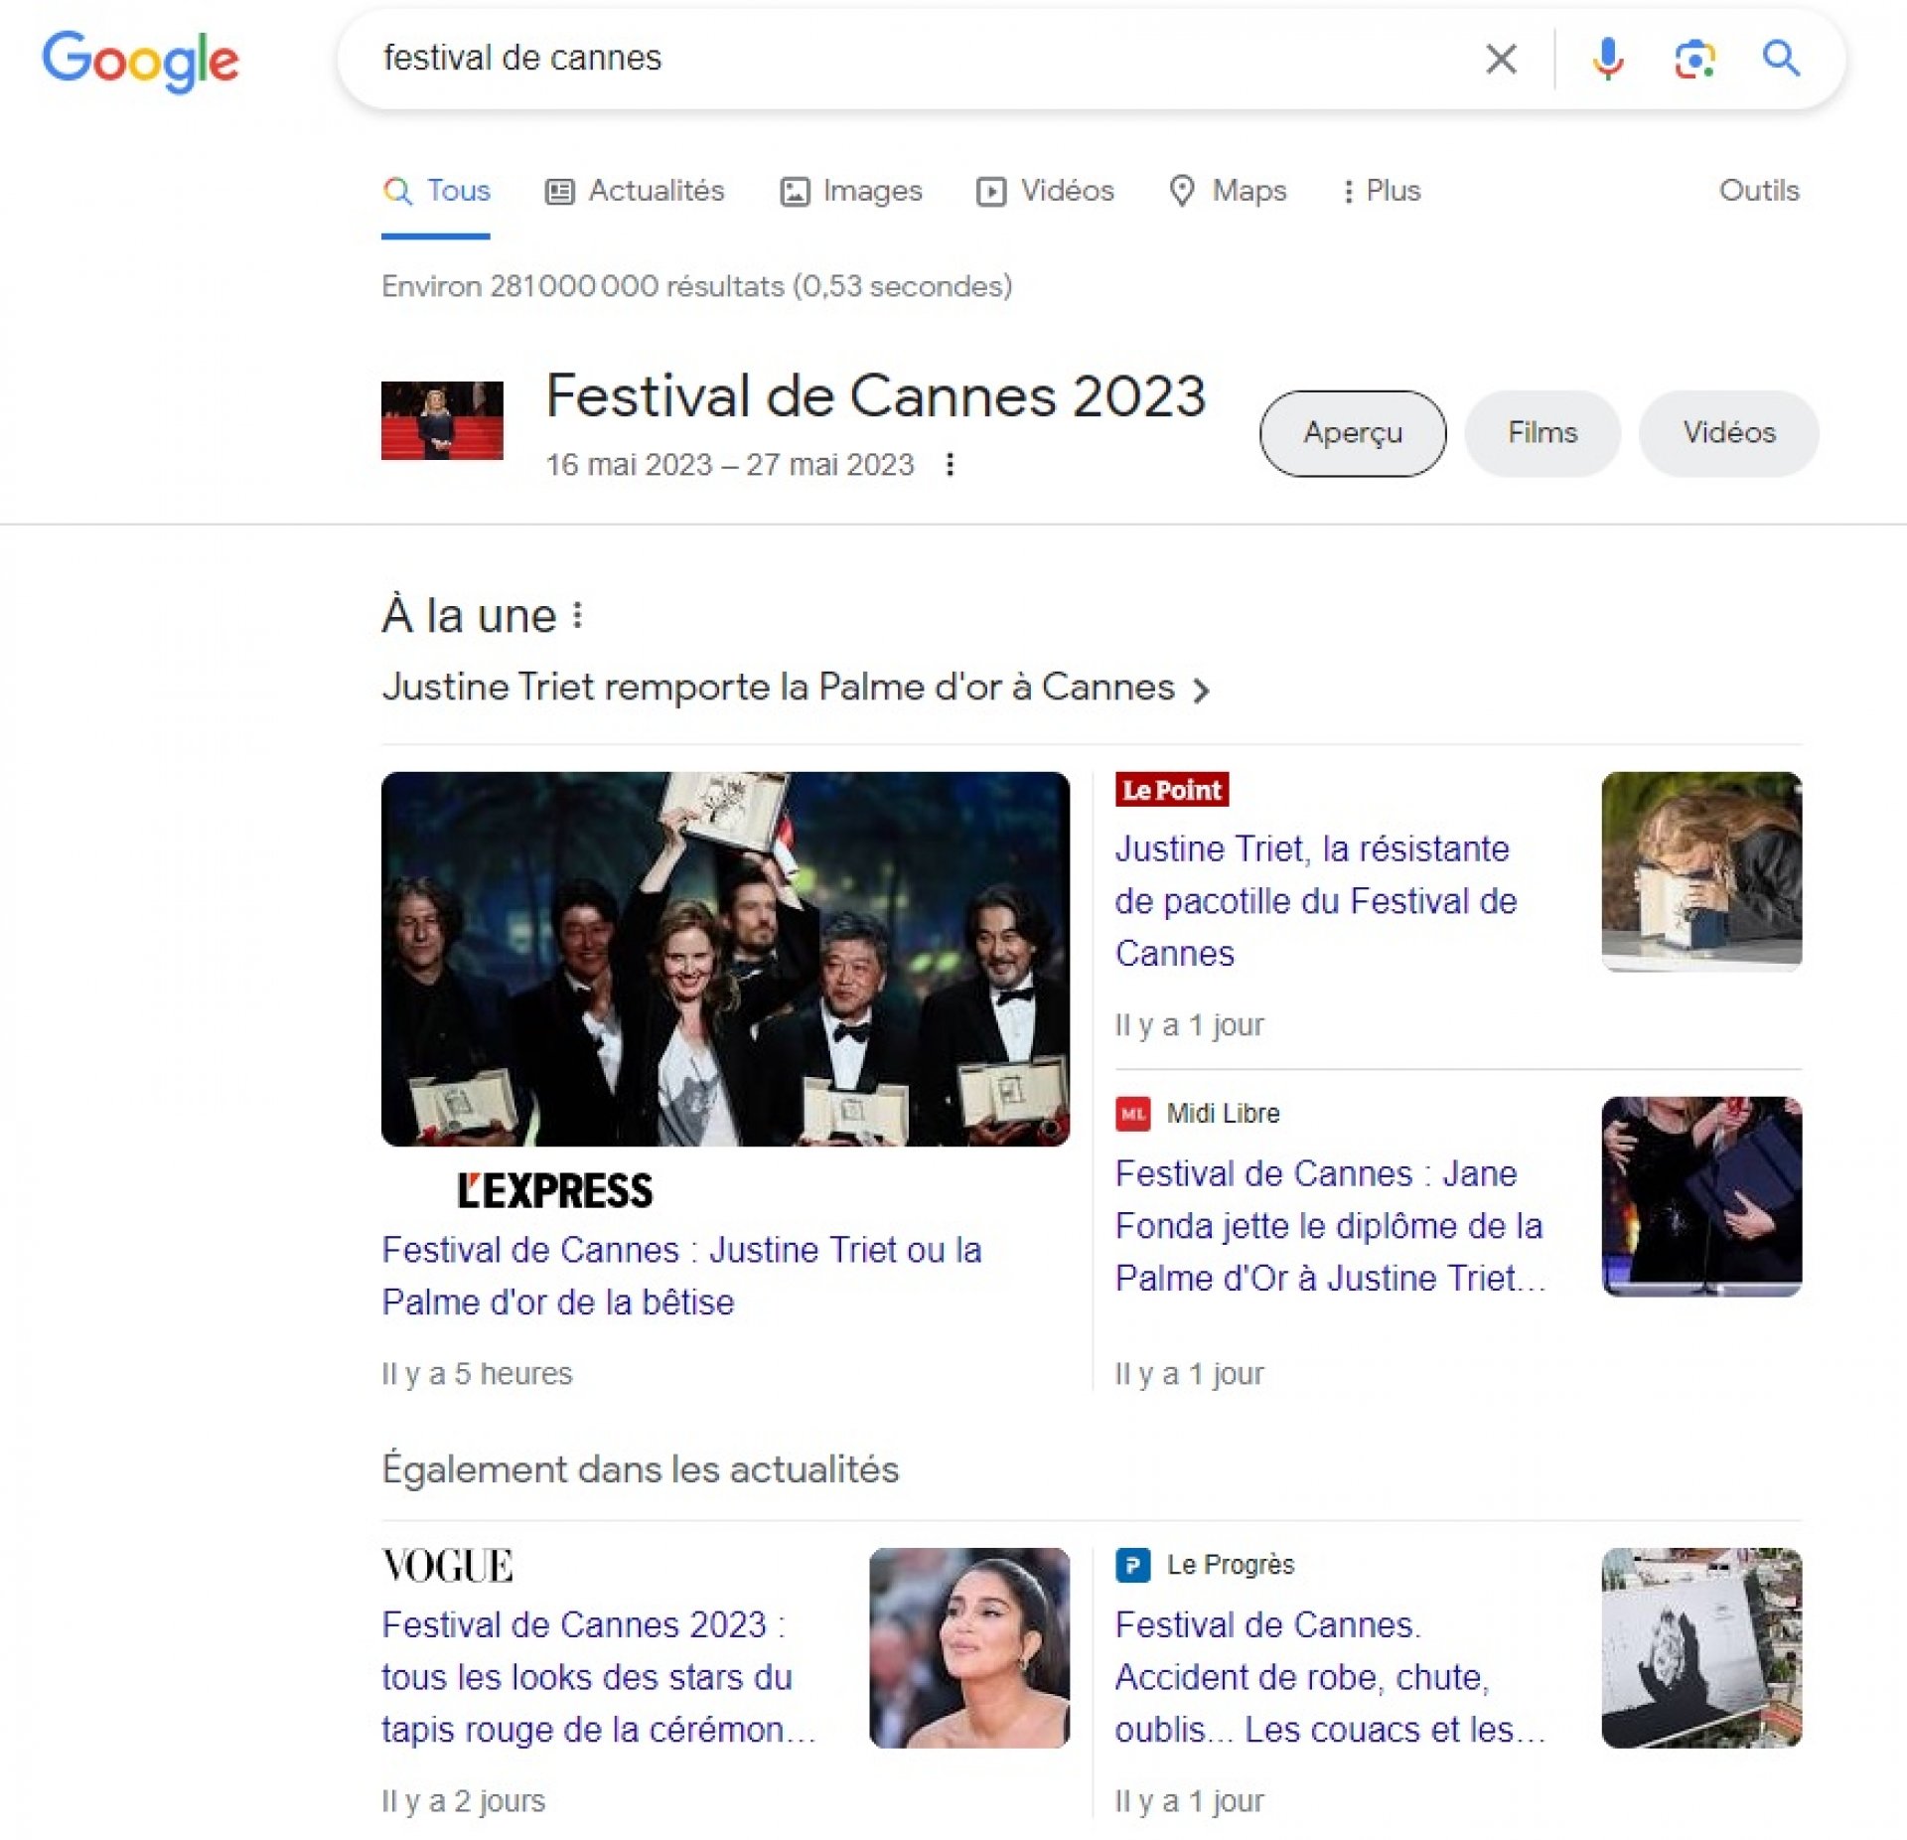Open the Vidéos search tab
This screenshot has width=1907, height=1840.
tap(1046, 191)
